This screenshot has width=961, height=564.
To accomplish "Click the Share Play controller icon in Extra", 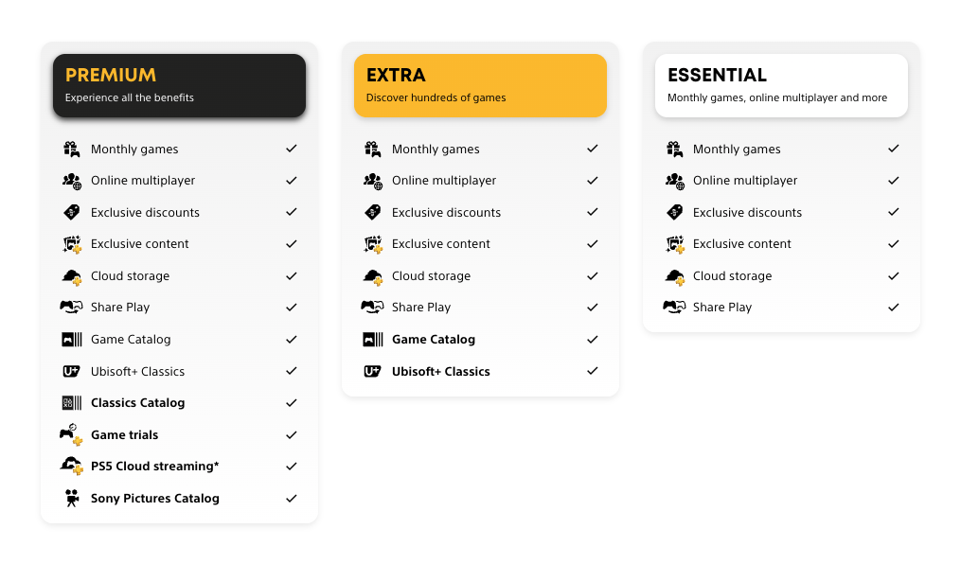I will pos(372,308).
